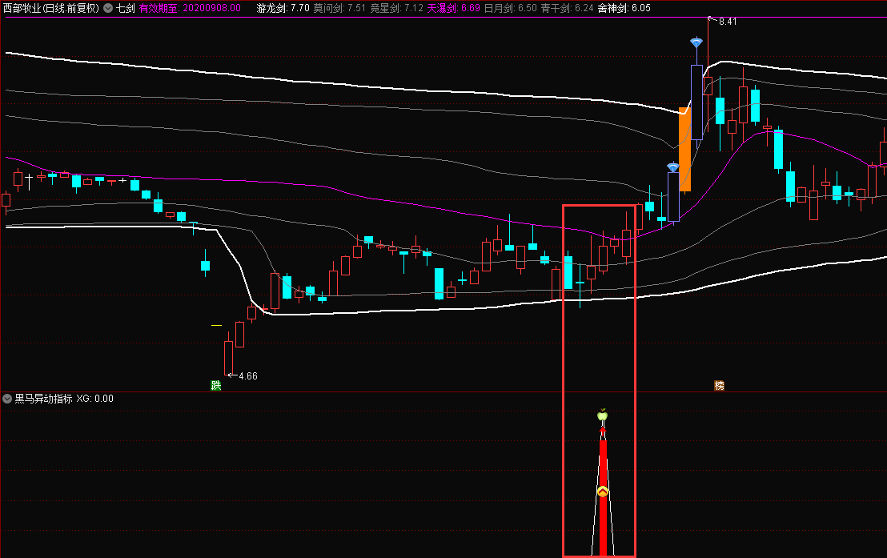Click the 4.66 low price label
The height and width of the screenshot is (558, 887).
point(248,375)
